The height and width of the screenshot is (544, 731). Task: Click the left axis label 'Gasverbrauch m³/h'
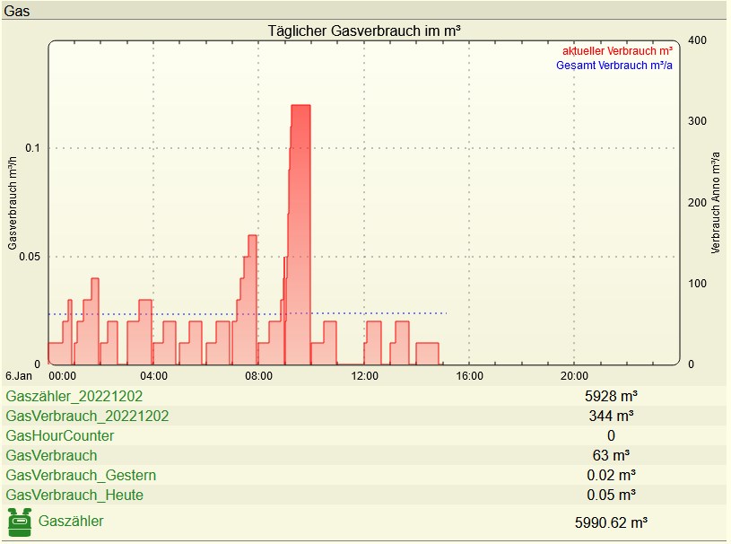tap(13, 203)
